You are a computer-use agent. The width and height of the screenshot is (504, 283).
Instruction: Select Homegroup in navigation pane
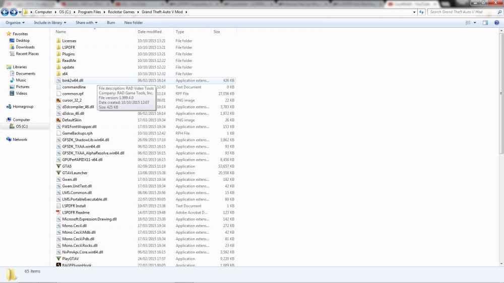20,106
